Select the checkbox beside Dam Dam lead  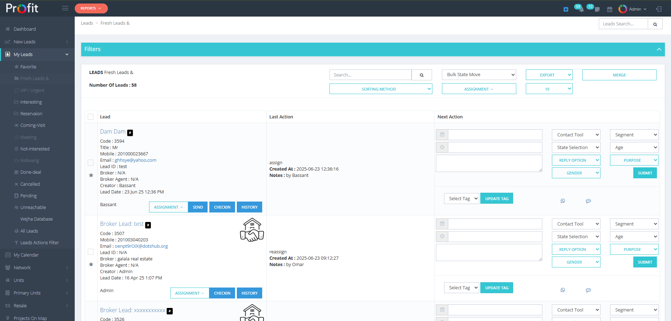91,162
